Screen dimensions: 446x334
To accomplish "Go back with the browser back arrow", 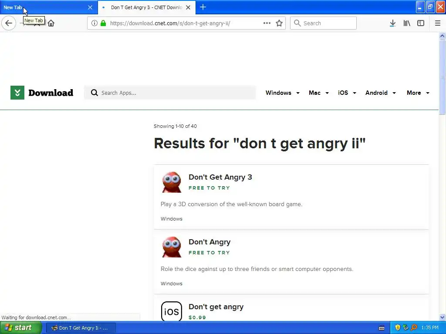I will coord(9,23).
